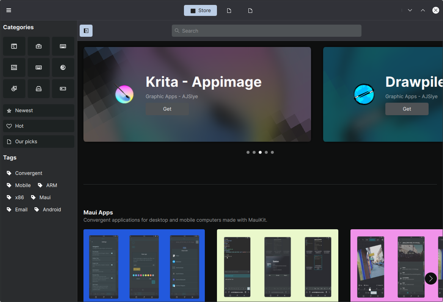Filter by the ARM tag

pos(47,185)
